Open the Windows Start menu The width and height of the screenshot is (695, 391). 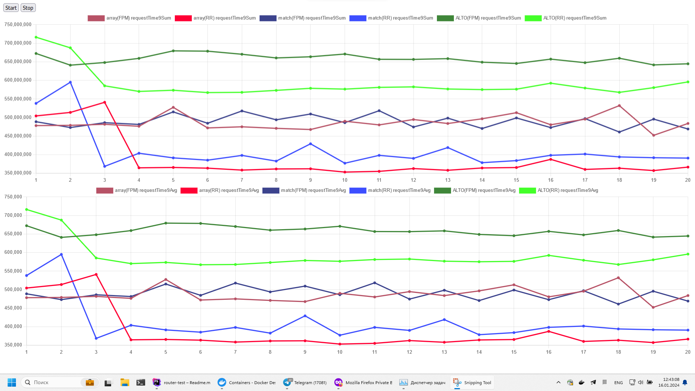pyautogui.click(x=12, y=382)
